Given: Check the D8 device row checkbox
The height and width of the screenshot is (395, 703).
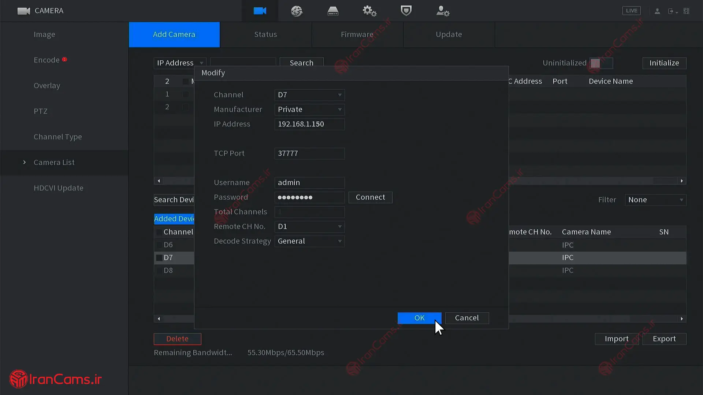Looking at the screenshot, I should tap(159, 271).
